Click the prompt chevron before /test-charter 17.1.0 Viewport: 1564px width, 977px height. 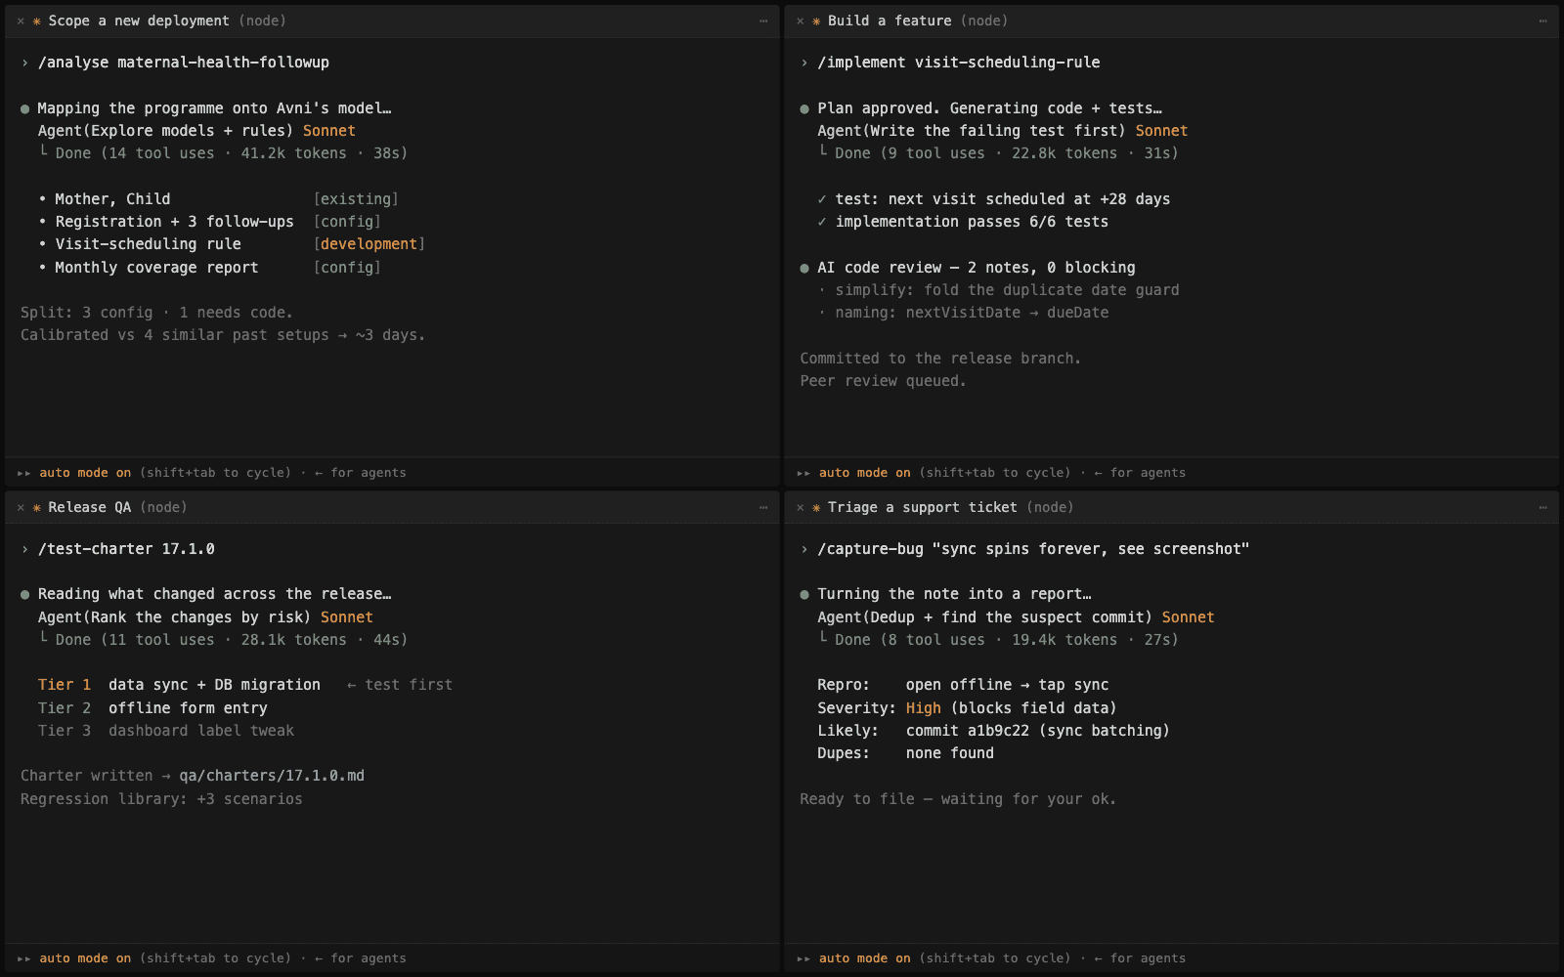pyautogui.click(x=24, y=549)
